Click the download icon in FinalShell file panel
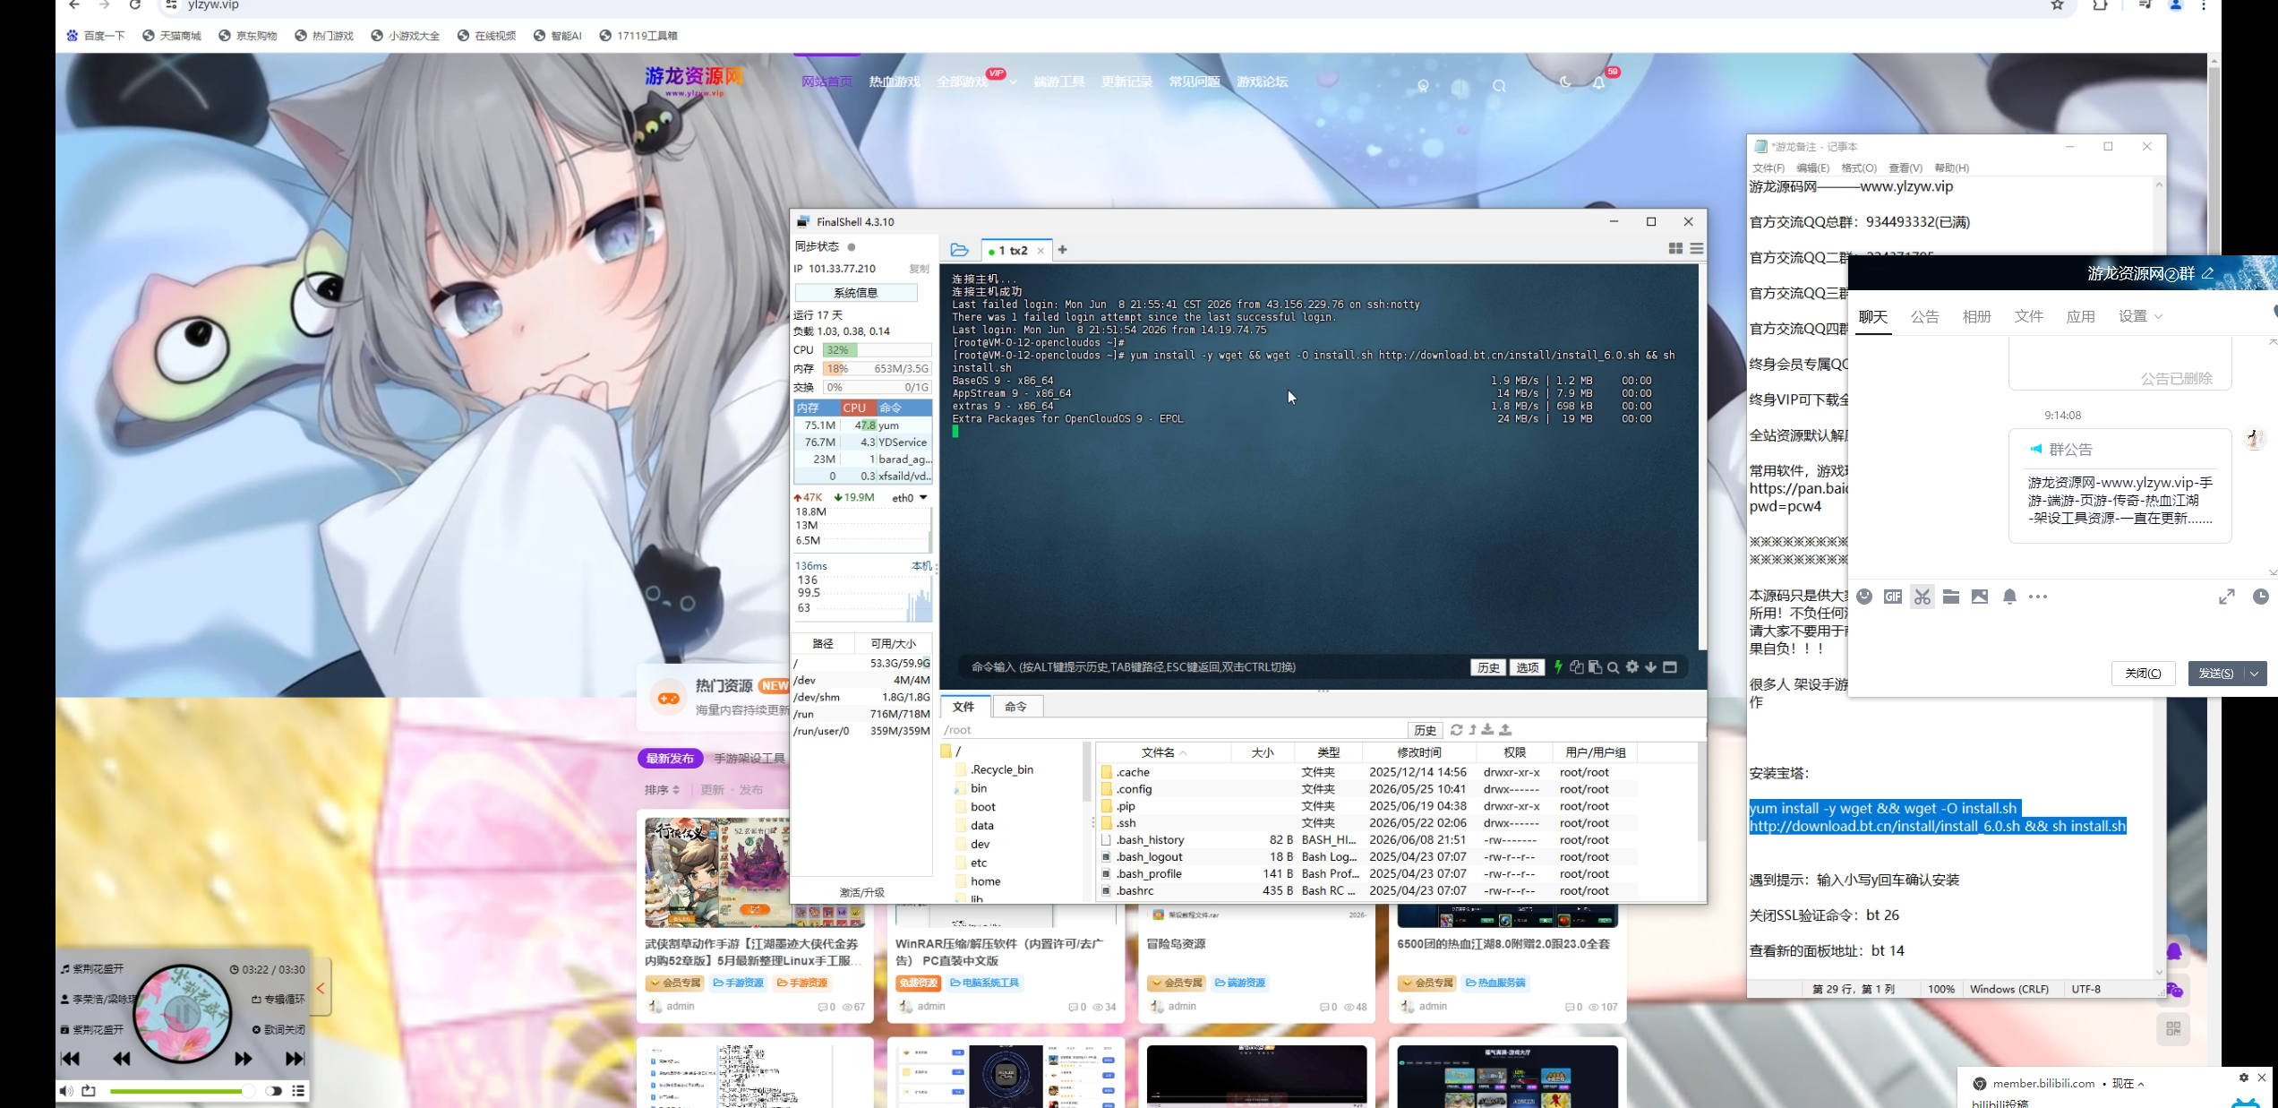Image resolution: width=2278 pixels, height=1108 pixels. [1487, 730]
